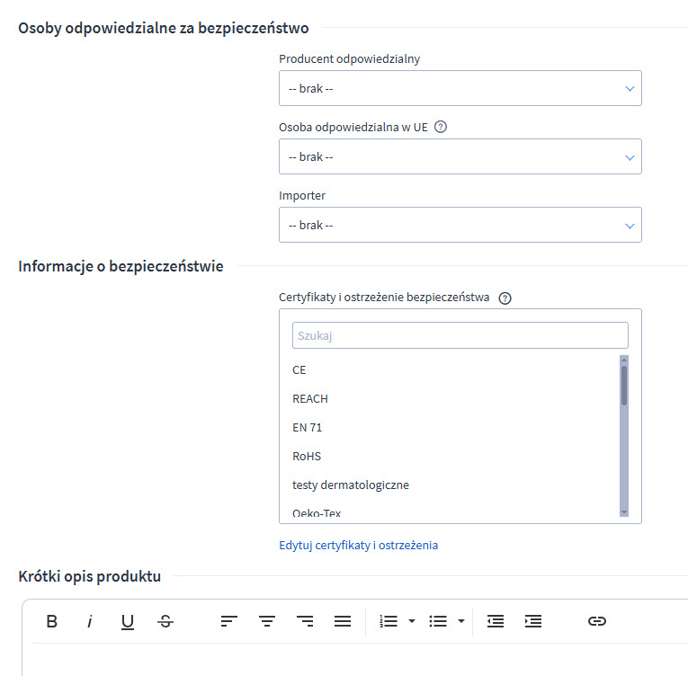Show help for Certyfikaty i ostrzeżenie bezpieczeństwa

pos(505,298)
